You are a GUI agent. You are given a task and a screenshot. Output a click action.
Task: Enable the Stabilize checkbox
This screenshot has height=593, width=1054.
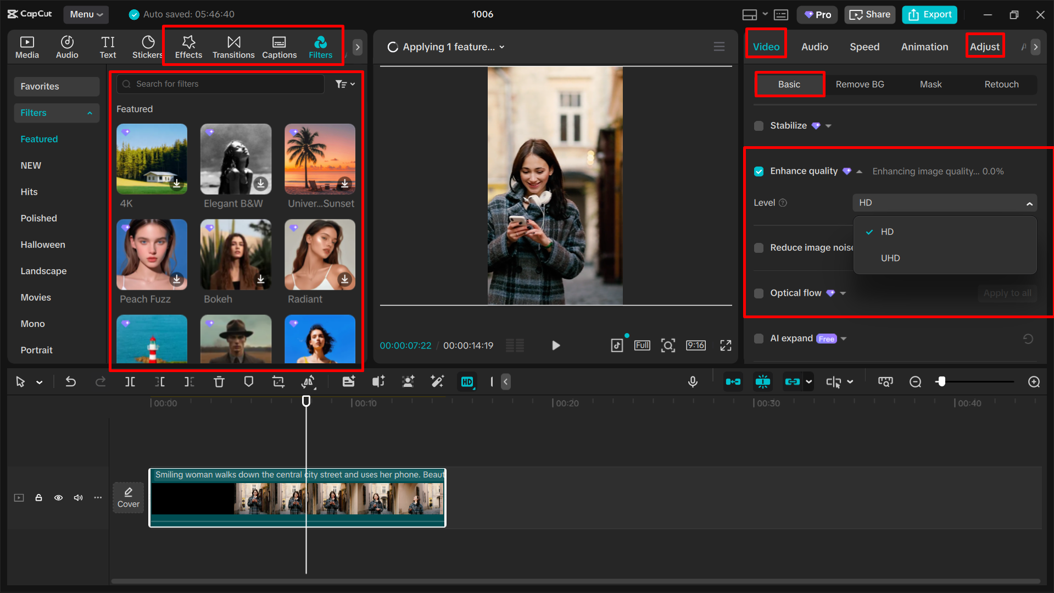759,125
